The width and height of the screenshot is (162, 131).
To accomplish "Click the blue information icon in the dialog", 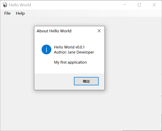I will tap(46, 49).
